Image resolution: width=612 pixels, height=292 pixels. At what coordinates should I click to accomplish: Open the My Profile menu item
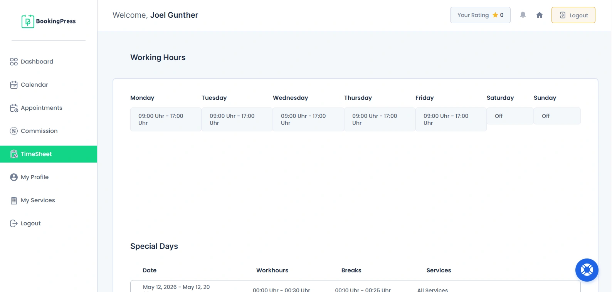coord(49,177)
